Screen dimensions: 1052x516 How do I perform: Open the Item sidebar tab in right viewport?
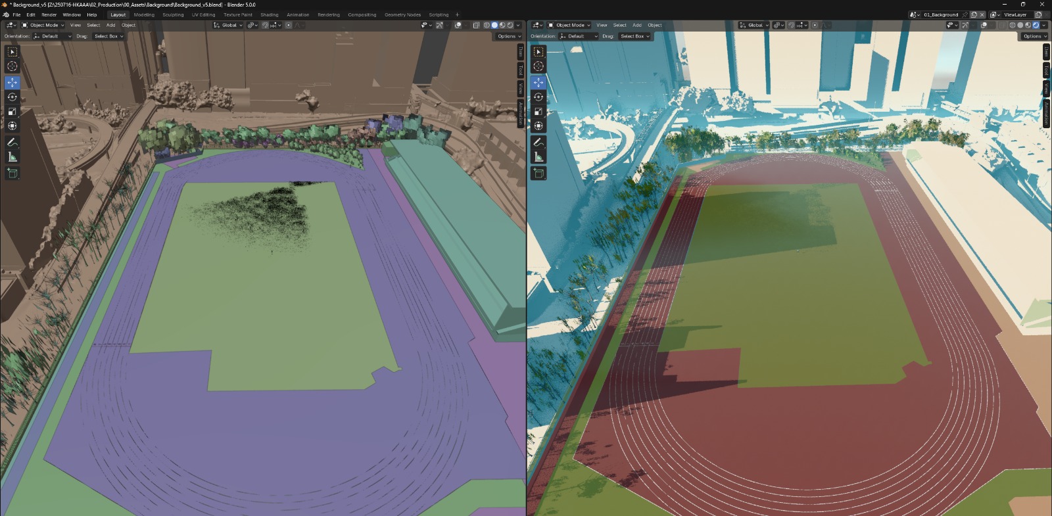1046,53
